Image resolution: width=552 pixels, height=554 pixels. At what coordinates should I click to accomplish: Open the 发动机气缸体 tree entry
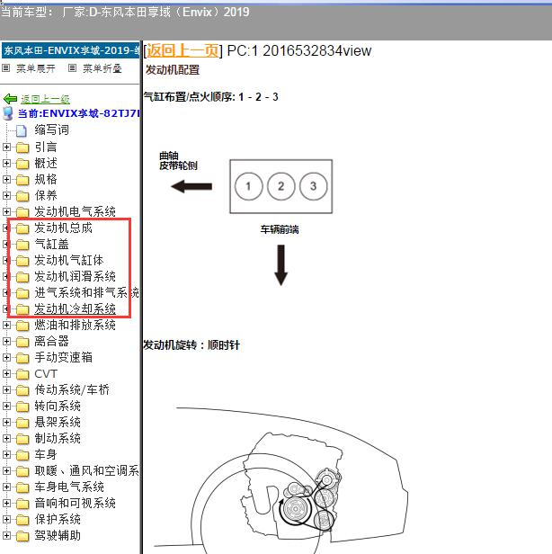click(69, 261)
